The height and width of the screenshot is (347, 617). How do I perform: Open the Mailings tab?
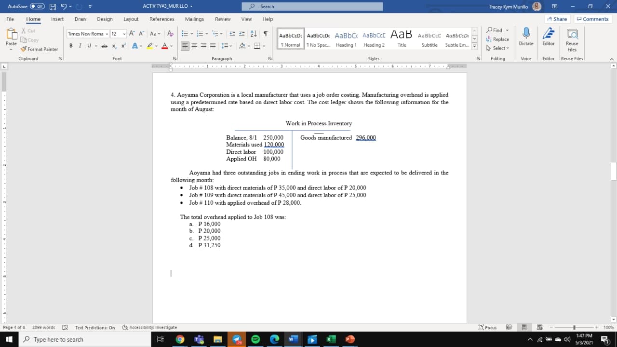coord(194,19)
